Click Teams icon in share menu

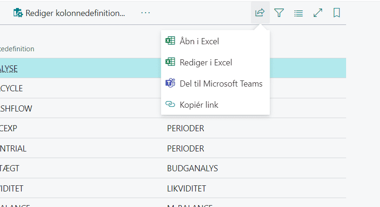[x=170, y=84]
